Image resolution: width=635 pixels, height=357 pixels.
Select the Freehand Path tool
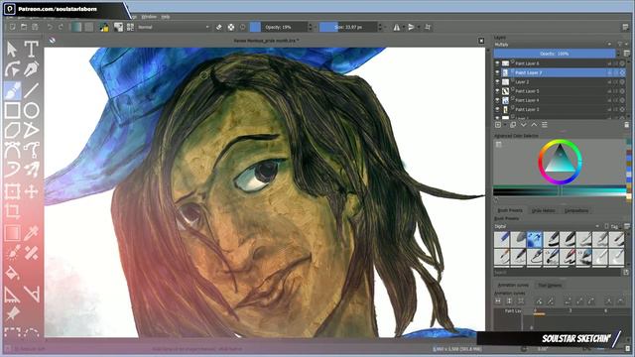pos(31,151)
